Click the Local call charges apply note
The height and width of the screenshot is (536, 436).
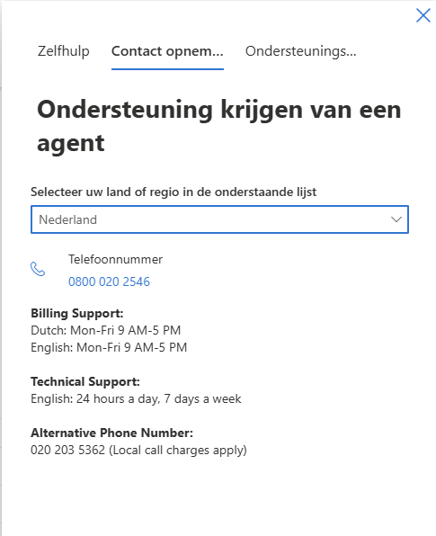[x=178, y=451]
